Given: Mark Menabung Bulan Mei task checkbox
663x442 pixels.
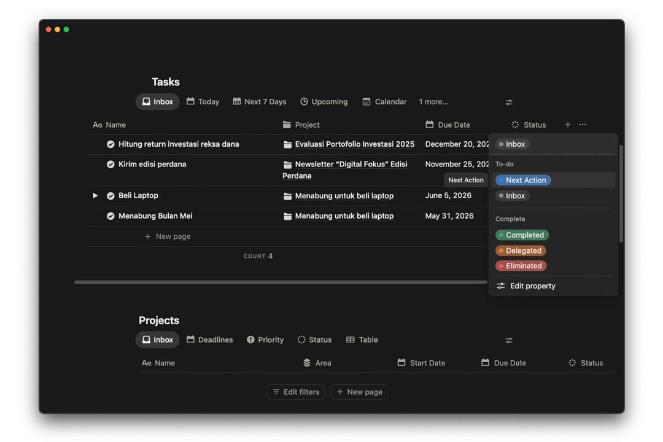Looking at the screenshot, I should (x=110, y=216).
